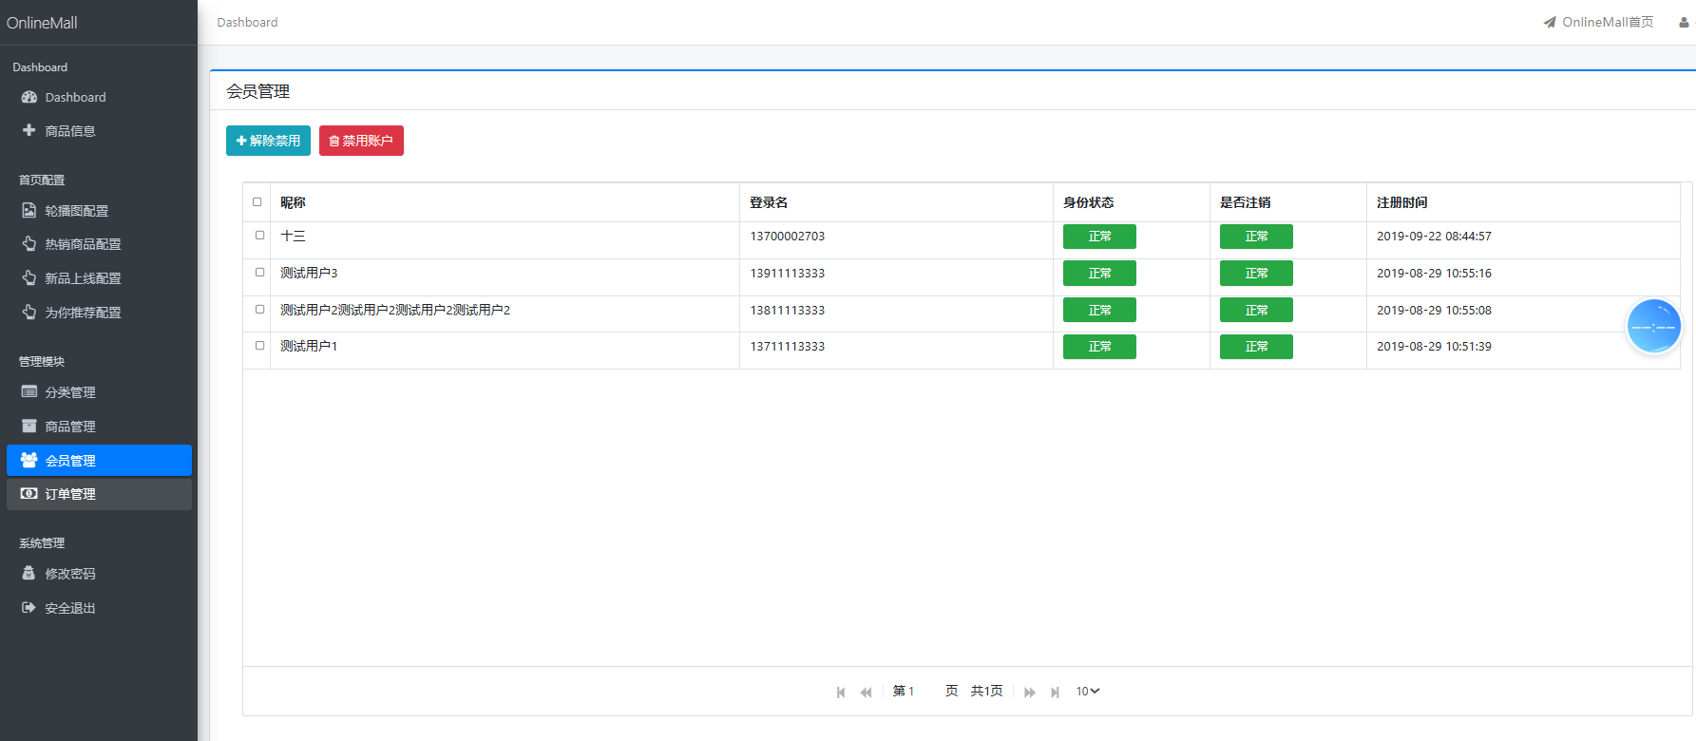The width and height of the screenshot is (1696, 741).
Task: Click the Dashboard gauge icon in sidebar
Action: [29, 97]
